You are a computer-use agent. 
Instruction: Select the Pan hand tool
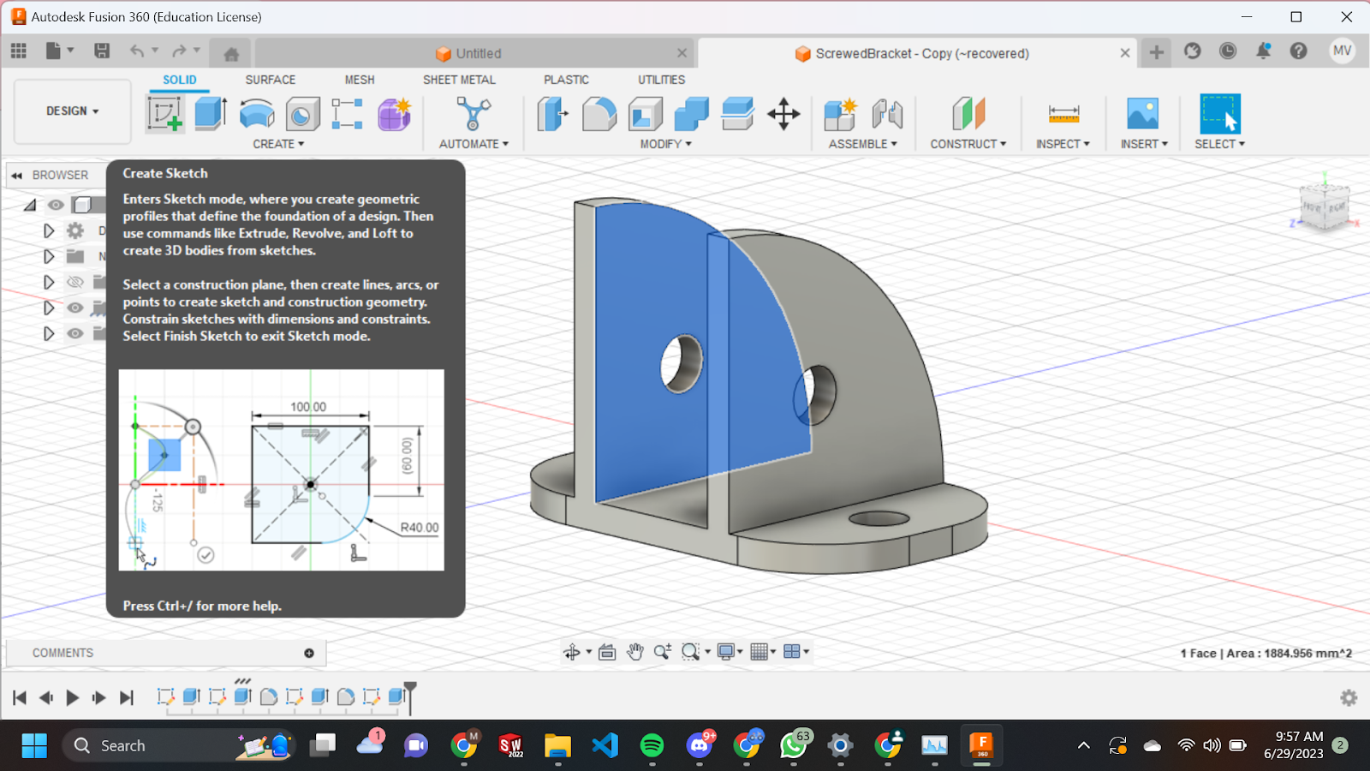tap(634, 653)
